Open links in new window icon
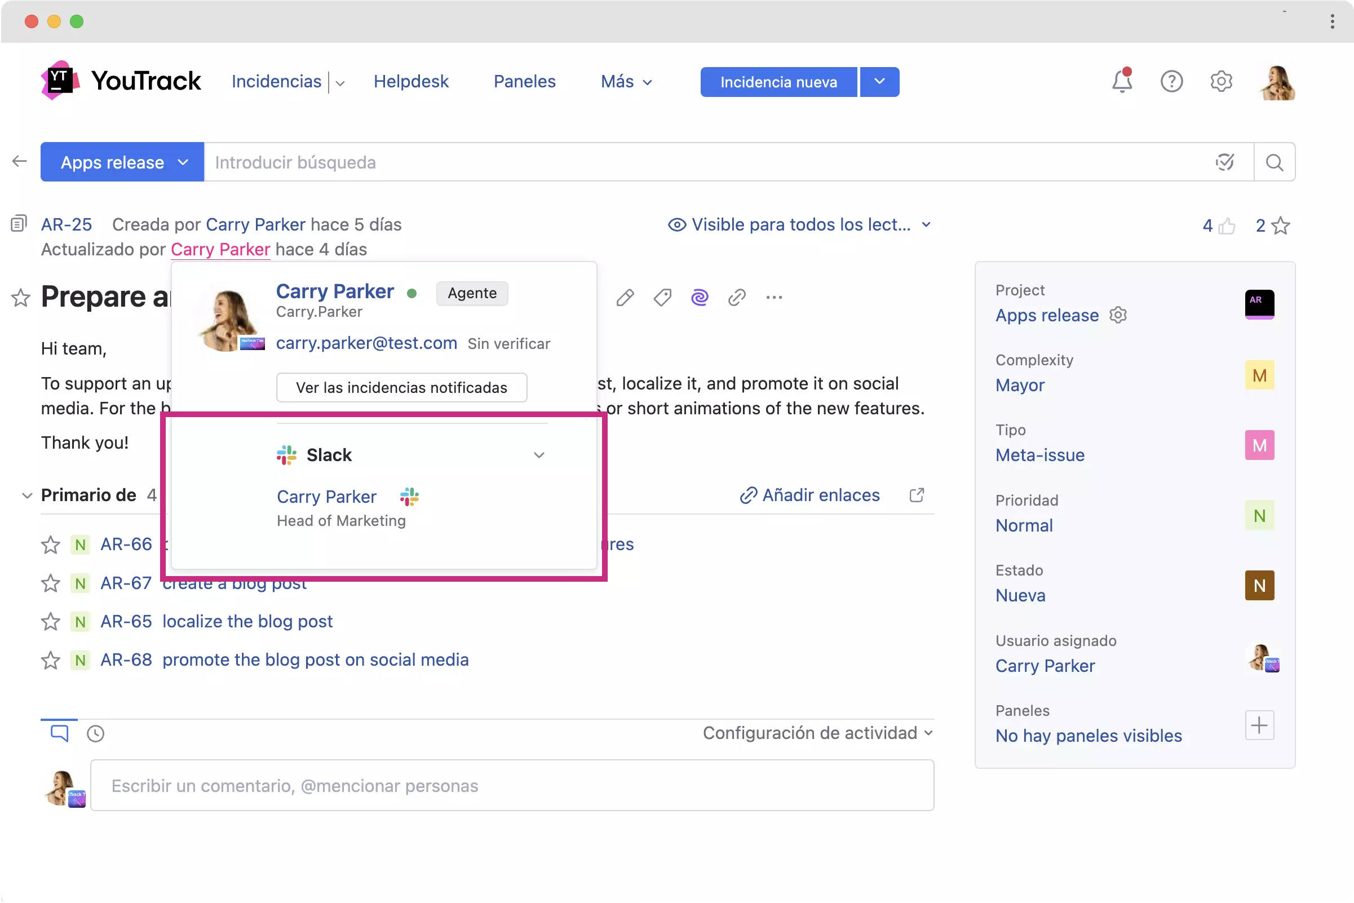The height and width of the screenshot is (903, 1354). pyautogui.click(x=917, y=495)
